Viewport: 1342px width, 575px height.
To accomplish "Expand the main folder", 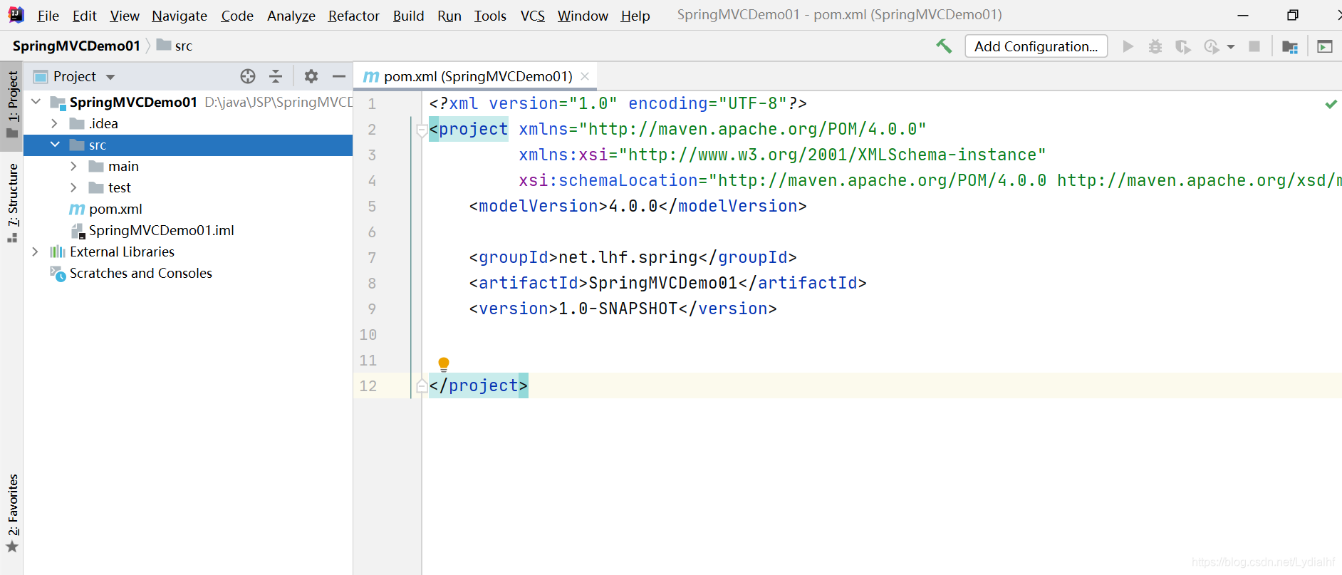I will coord(73,166).
